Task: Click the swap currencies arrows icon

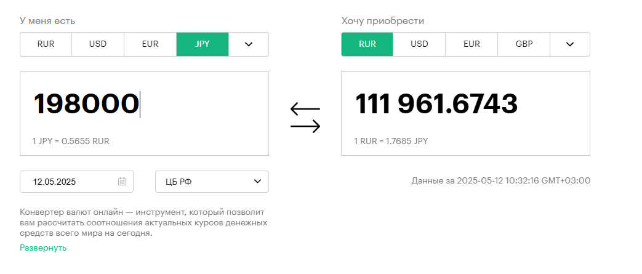Action: 305,118
